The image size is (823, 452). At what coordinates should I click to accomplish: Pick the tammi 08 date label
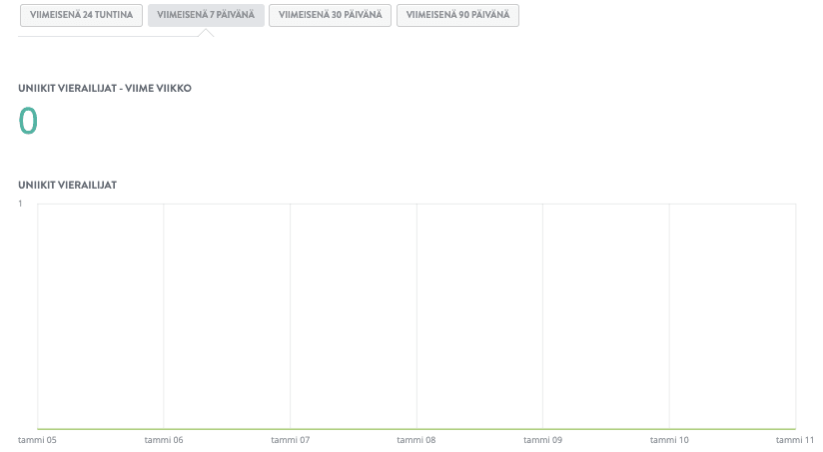(x=416, y=439)
